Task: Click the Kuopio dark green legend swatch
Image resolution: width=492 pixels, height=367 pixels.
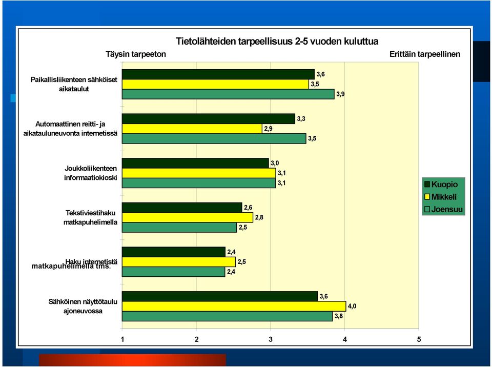Action: [427, 185]
